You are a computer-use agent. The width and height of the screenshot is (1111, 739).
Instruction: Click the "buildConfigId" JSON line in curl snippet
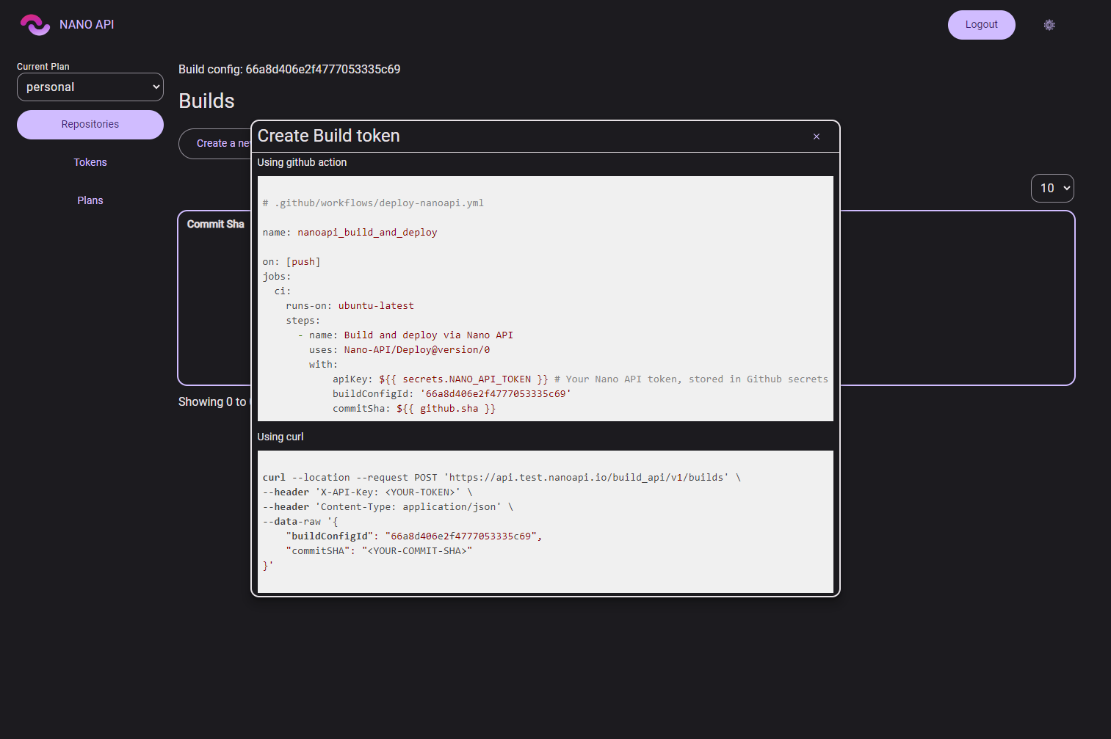coord(414,536)
